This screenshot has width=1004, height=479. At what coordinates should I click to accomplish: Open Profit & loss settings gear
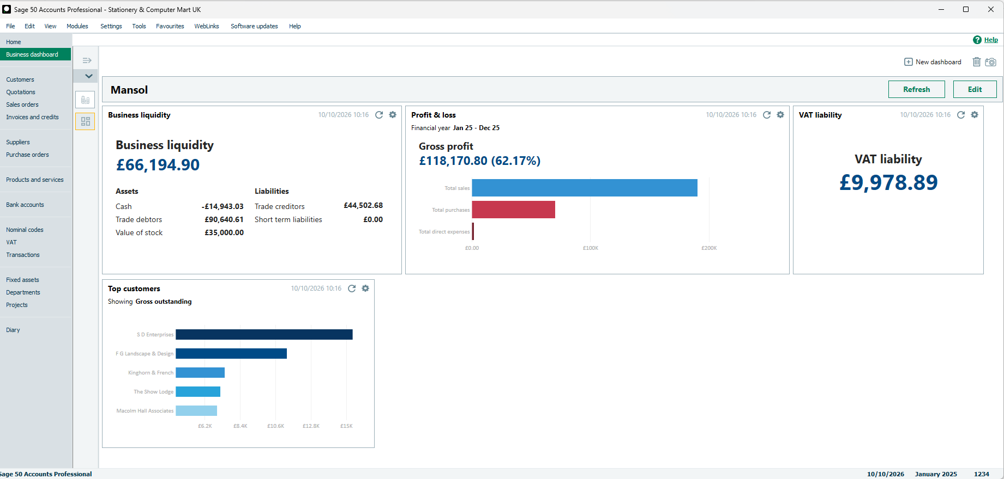pos(780,115)
